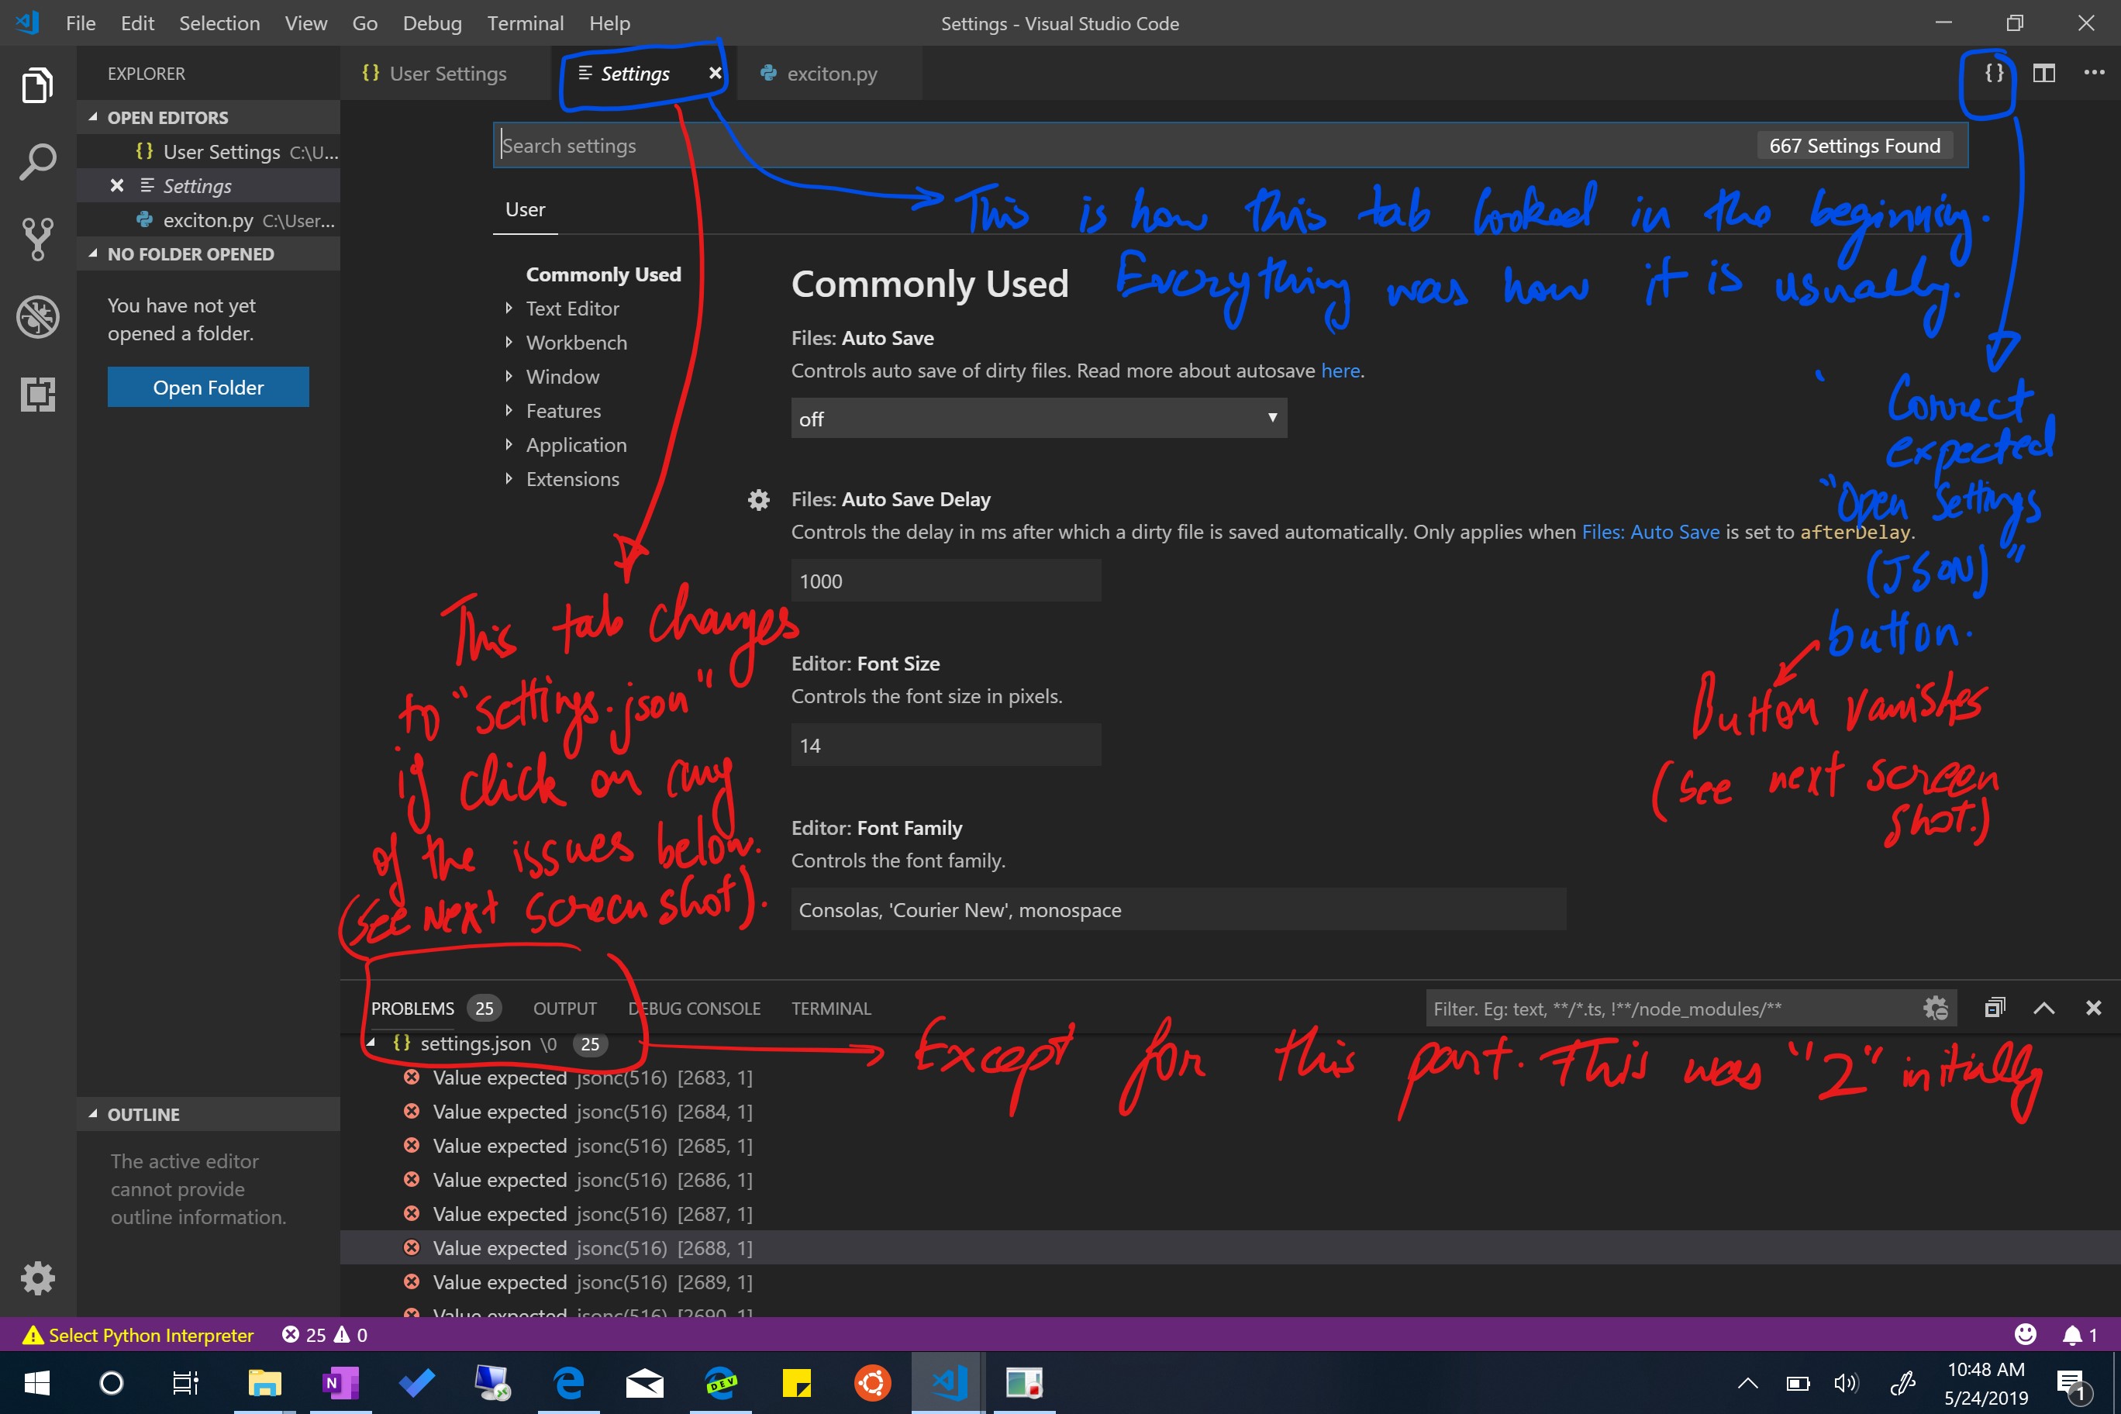2121x1414 pixels.
Task: Select the Debug view icon
Action: pyautogui.click(x=37, y=316)
